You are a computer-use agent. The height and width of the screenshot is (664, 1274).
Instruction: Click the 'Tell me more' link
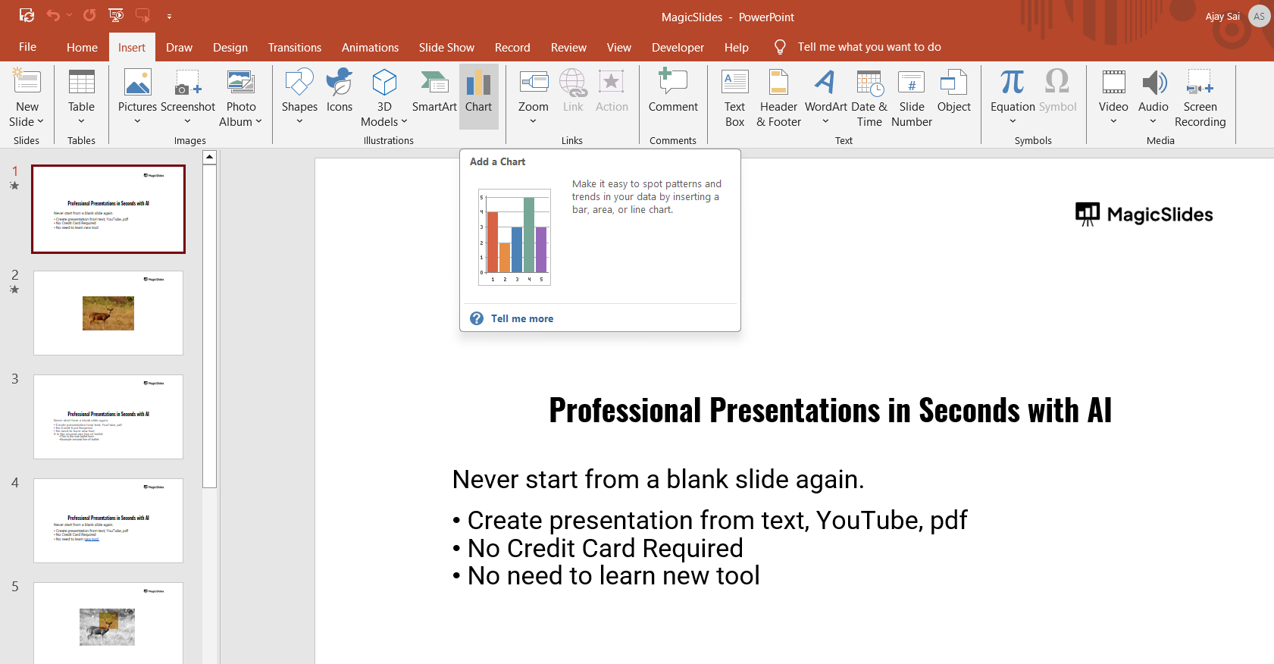[x=521, y=318]
